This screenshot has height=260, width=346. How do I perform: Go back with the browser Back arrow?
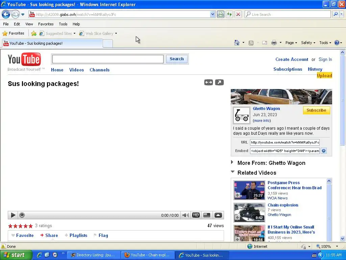(6, 15)
